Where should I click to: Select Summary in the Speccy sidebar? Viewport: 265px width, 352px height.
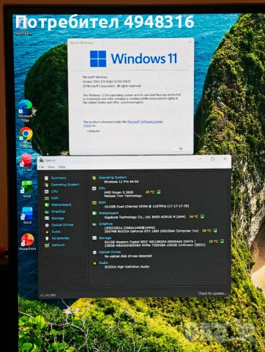click(x=56, y=178)
